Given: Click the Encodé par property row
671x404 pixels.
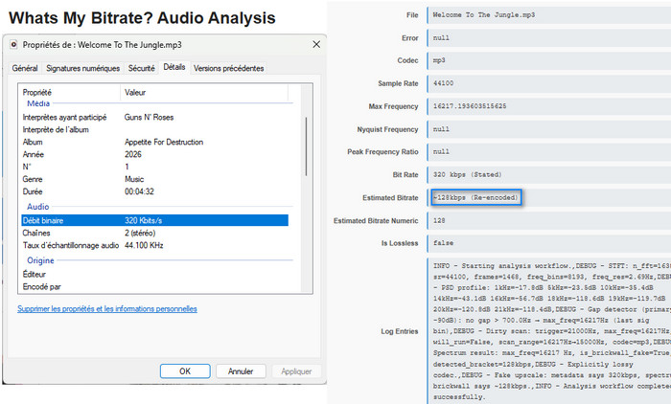Looking at the screenshot, I should (155, 286).
